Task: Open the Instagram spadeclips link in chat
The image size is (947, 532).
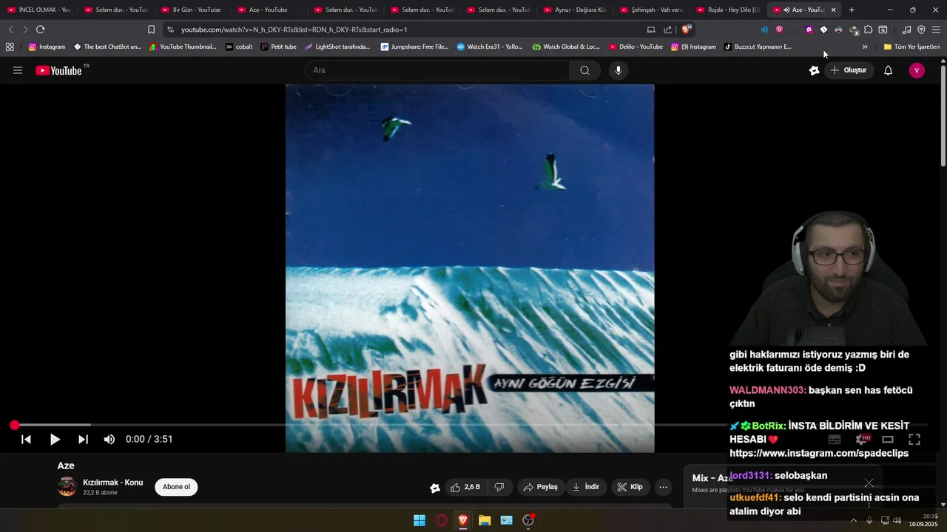Action: coord(819,453)
